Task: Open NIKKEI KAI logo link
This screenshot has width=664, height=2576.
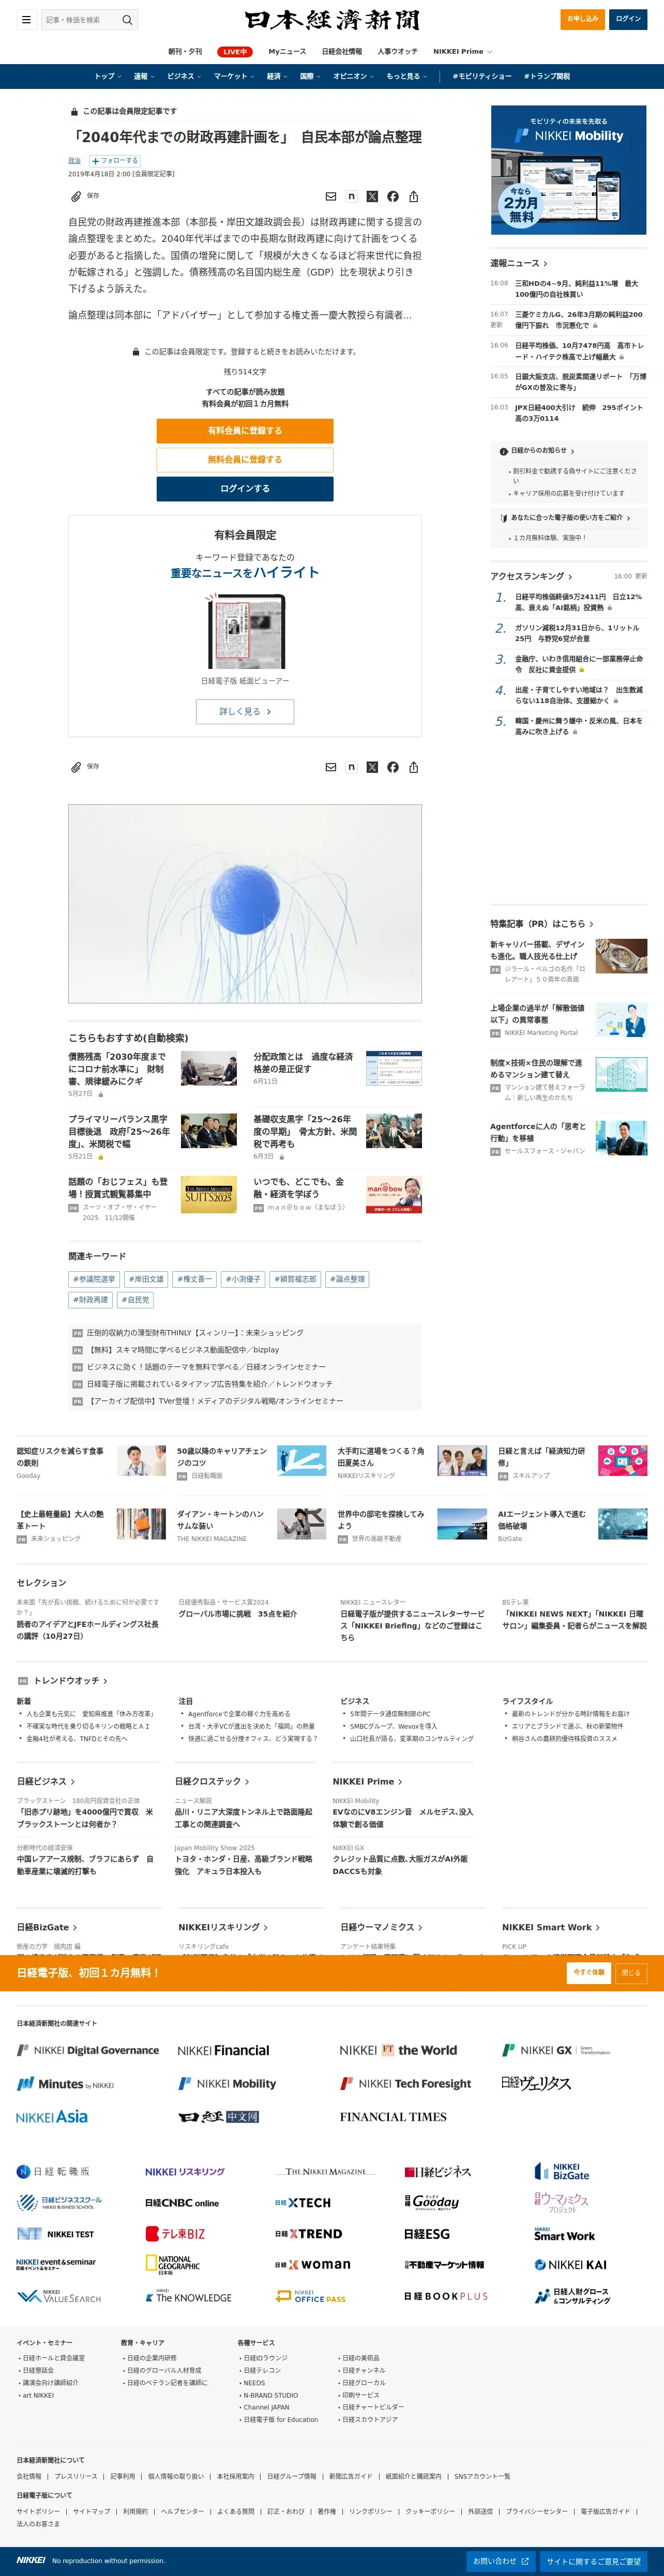Action: (570, 2265)
